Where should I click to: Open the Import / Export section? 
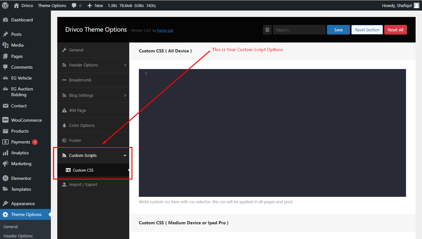(93, 184)
